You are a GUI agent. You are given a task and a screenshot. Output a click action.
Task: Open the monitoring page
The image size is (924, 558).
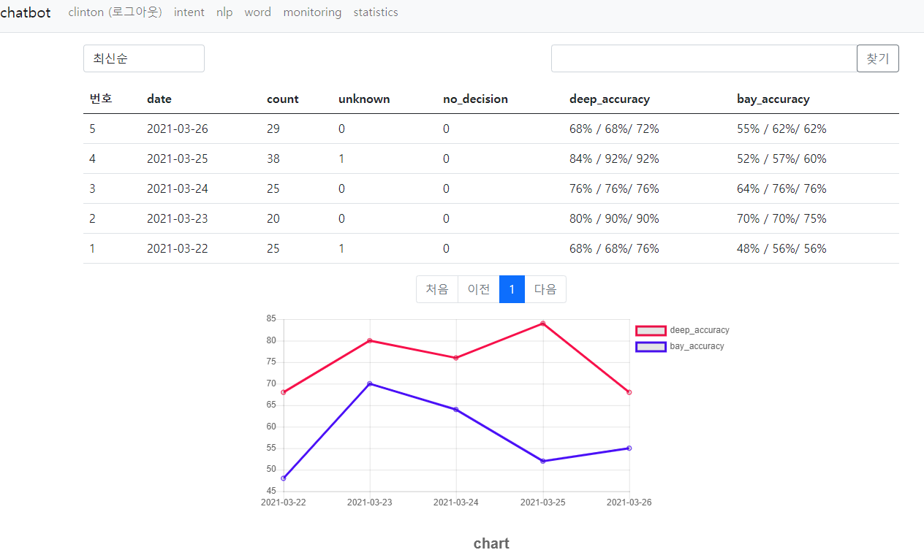click(x=312, y=12)
